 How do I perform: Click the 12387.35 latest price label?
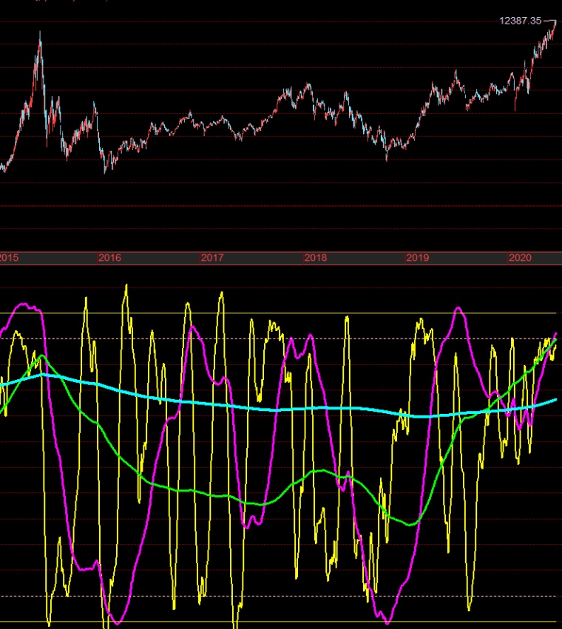521,21
